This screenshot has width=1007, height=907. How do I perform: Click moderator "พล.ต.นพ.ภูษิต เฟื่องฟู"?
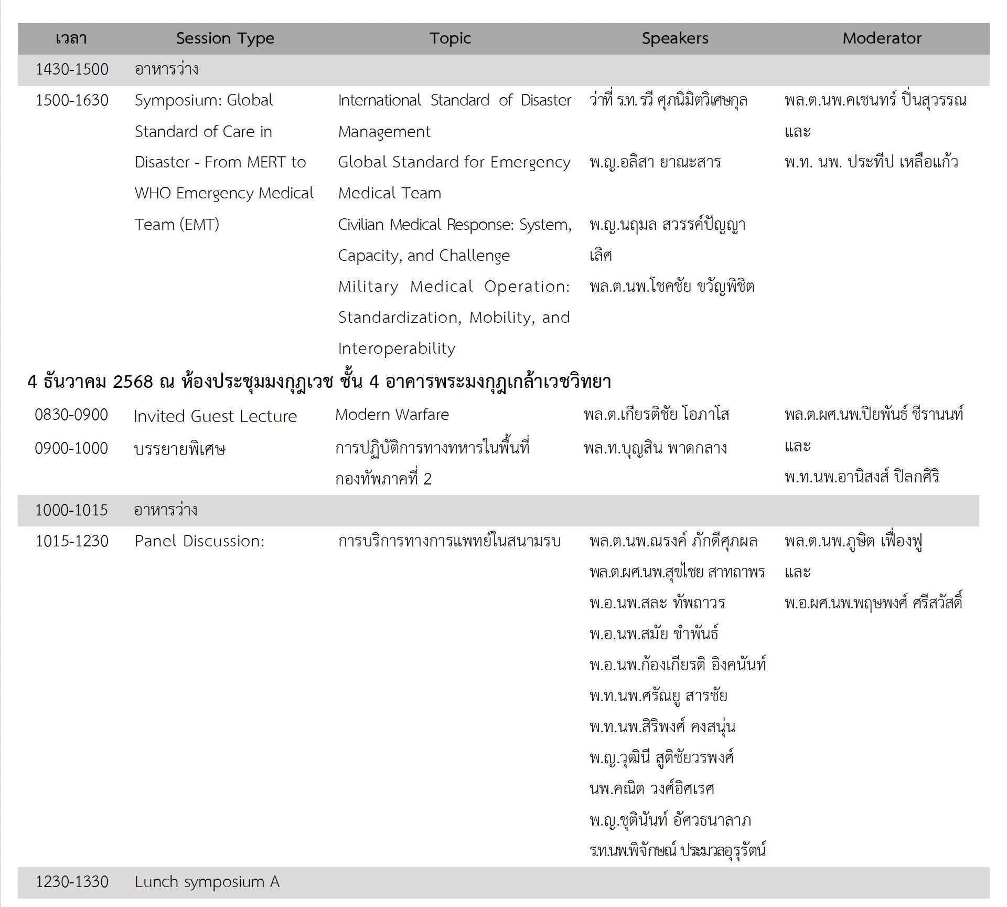[854, 541]
